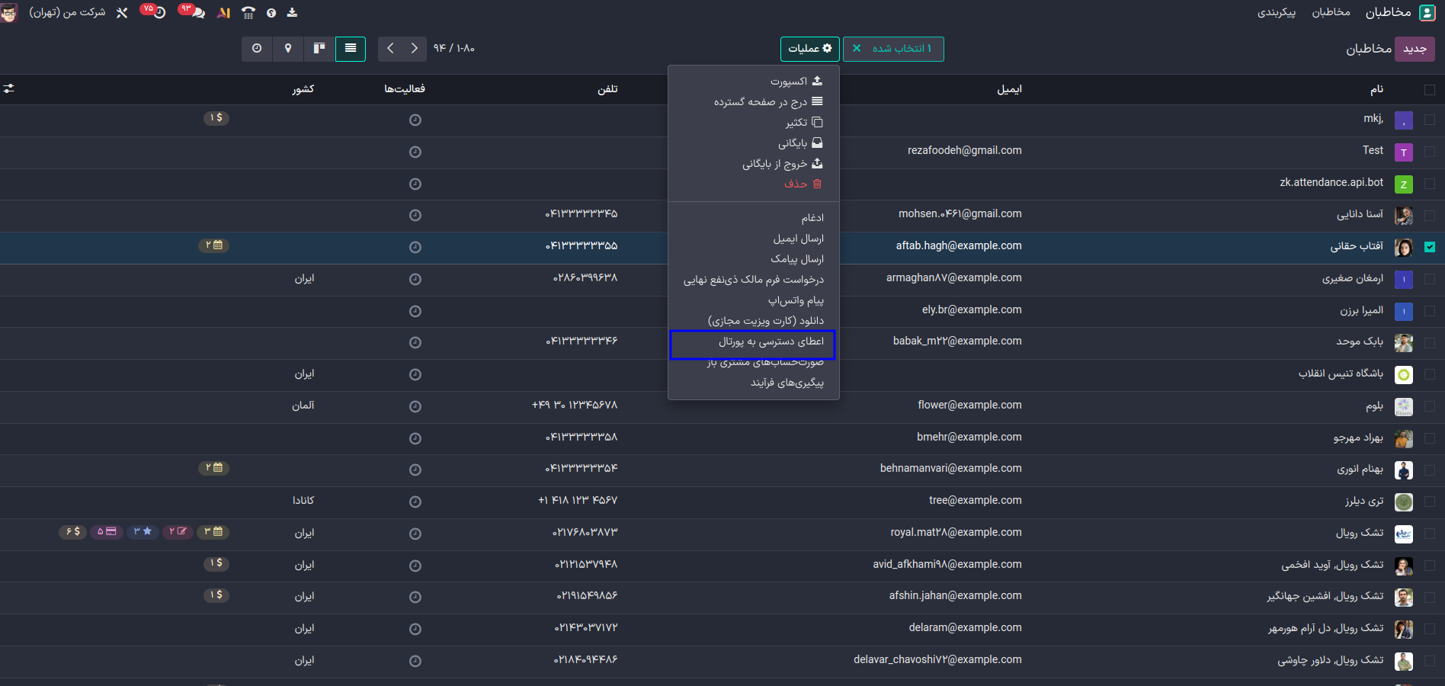
Task: Choose تکثیر duplicate menu item
Action: pos(754,122)
